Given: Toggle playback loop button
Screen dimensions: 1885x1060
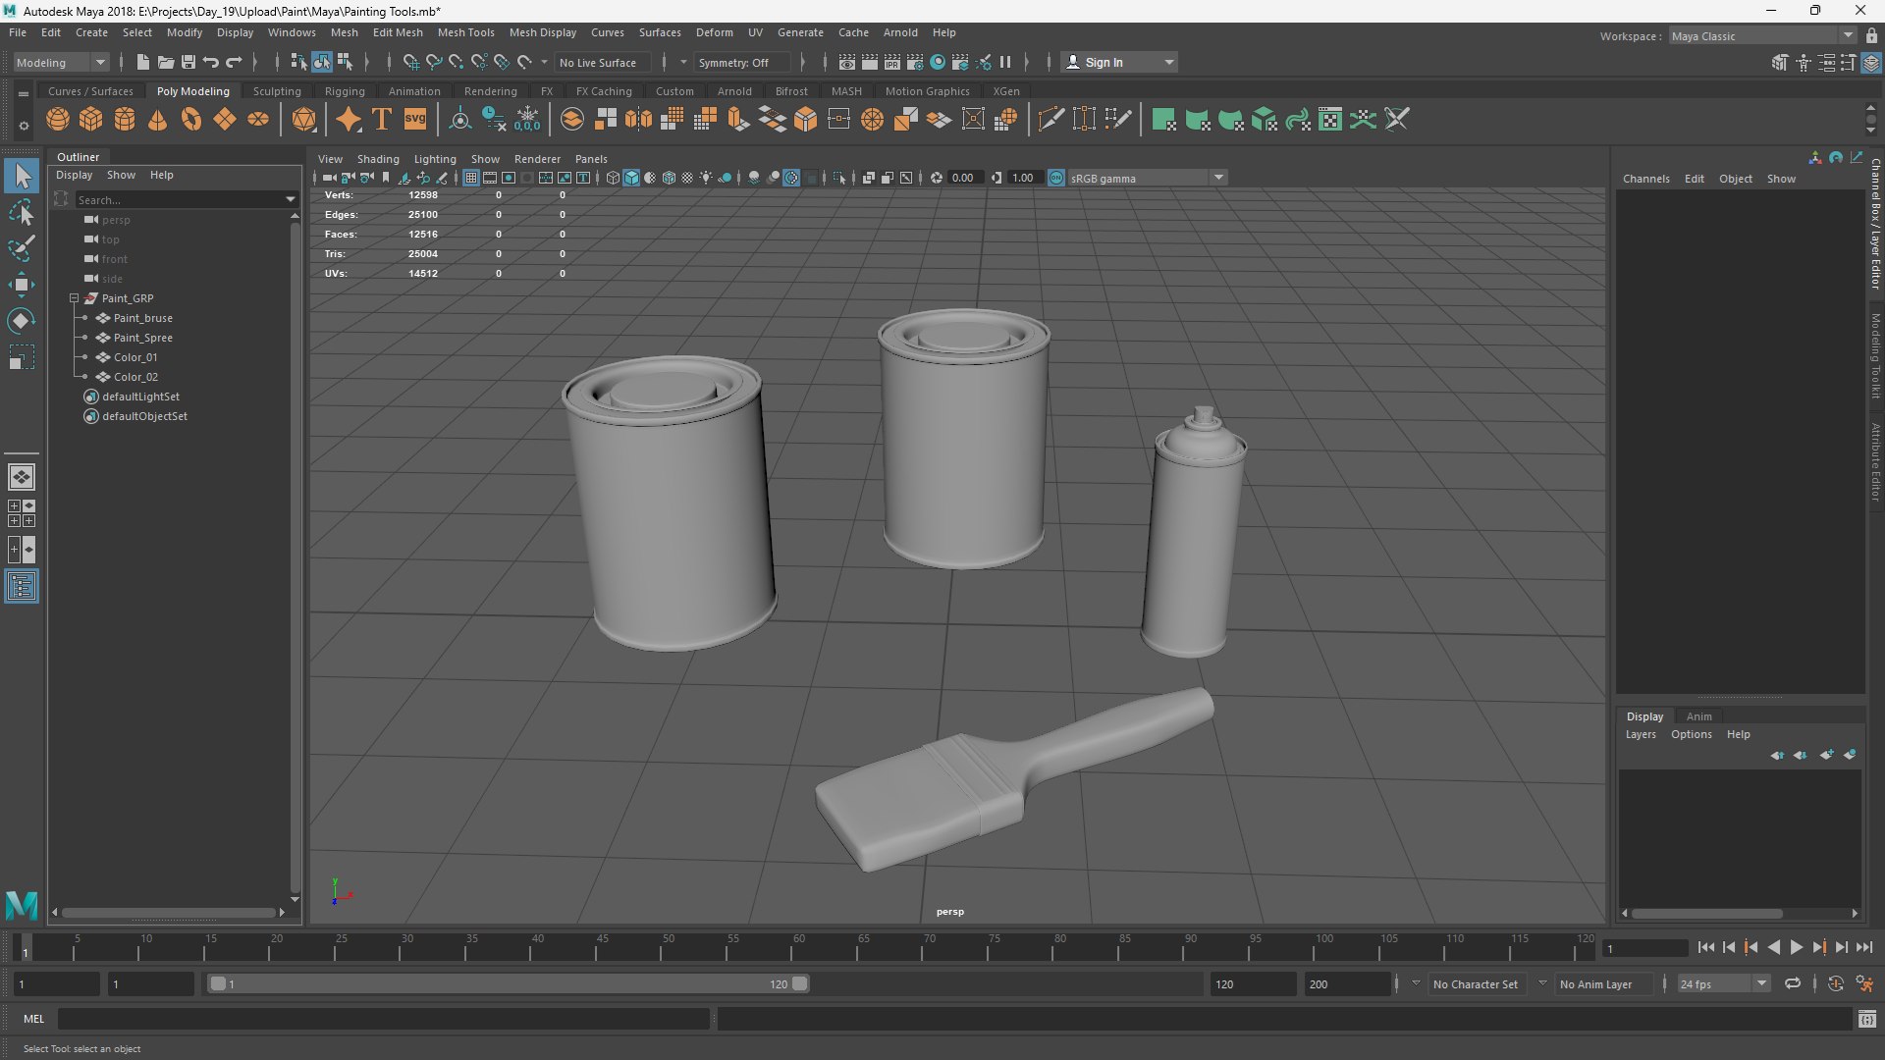Looking at the screenshot, I should [1793, 983].
